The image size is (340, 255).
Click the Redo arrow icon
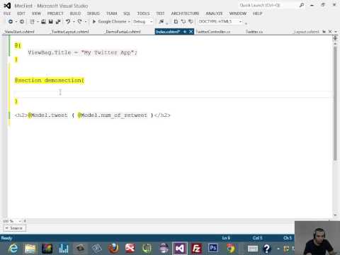pos(79,21)
